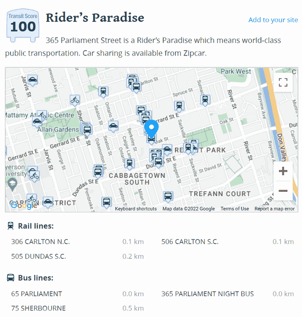Zoom in on the map
Image resolution: width=302 pixels, height=317 pixels.
283,171
